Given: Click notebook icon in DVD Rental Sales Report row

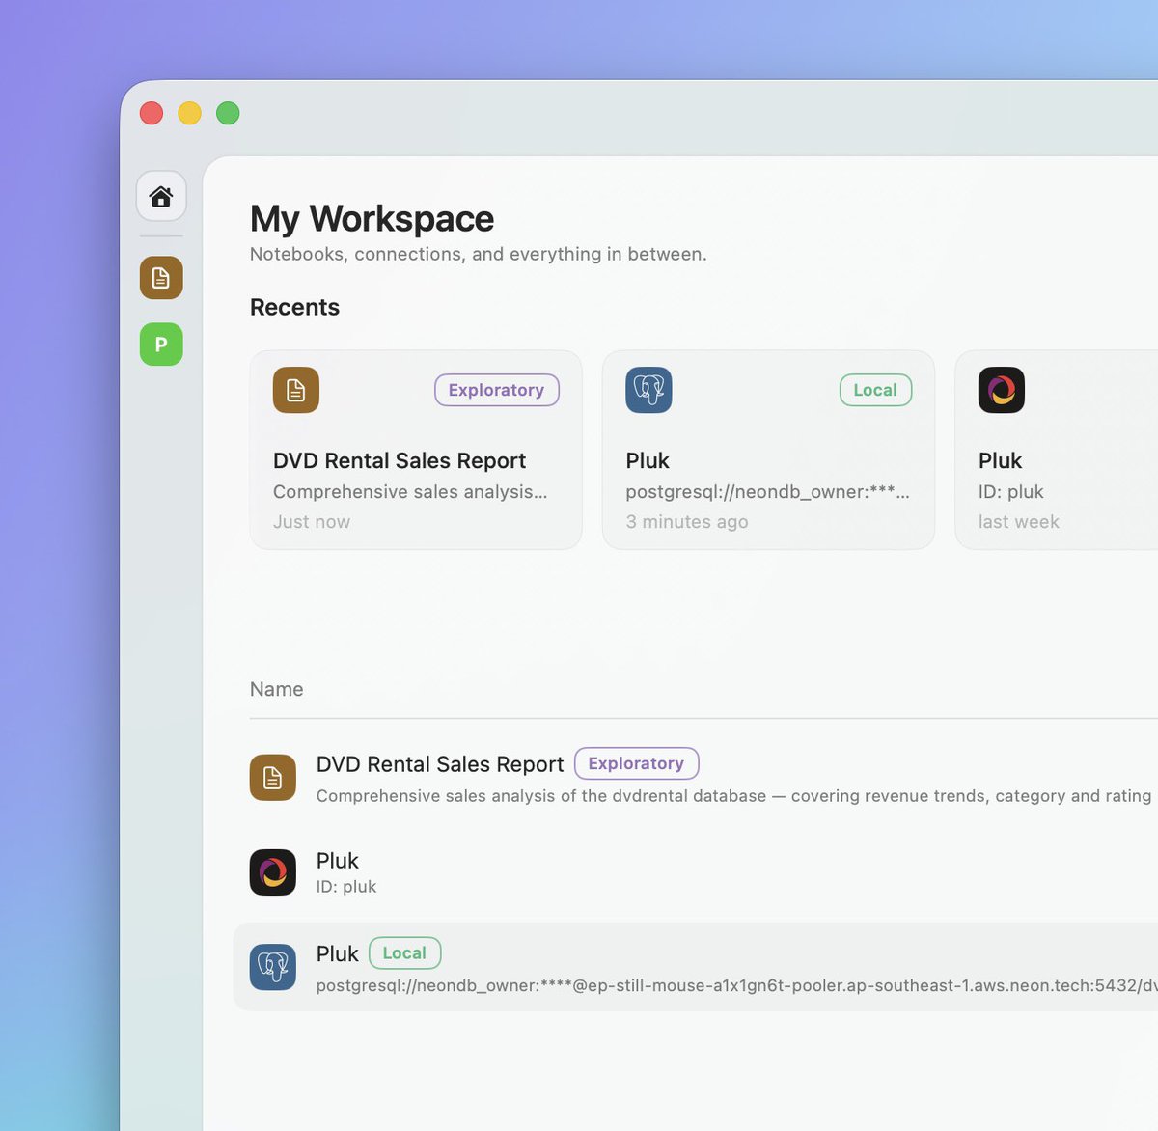Looking at the screenshot, I should point(273,778).
